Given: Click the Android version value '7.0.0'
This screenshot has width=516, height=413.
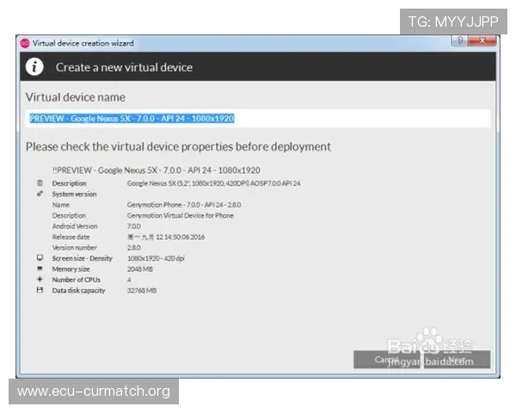Looking at the screenshot, I should tap(134, 226).
